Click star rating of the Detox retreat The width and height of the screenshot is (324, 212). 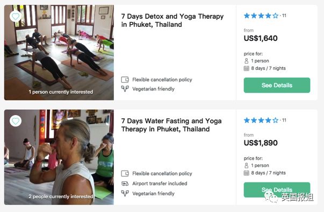coord(261,16)
